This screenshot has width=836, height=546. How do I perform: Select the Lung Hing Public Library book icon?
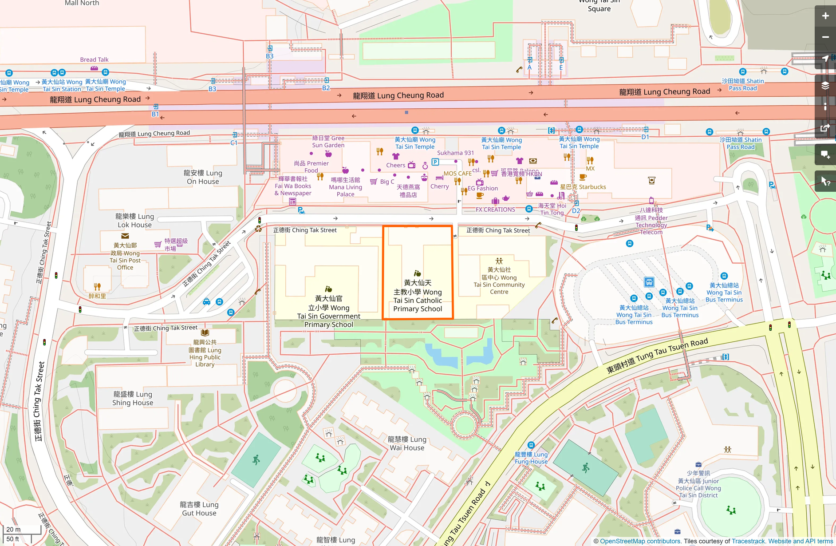click(205, 332)
